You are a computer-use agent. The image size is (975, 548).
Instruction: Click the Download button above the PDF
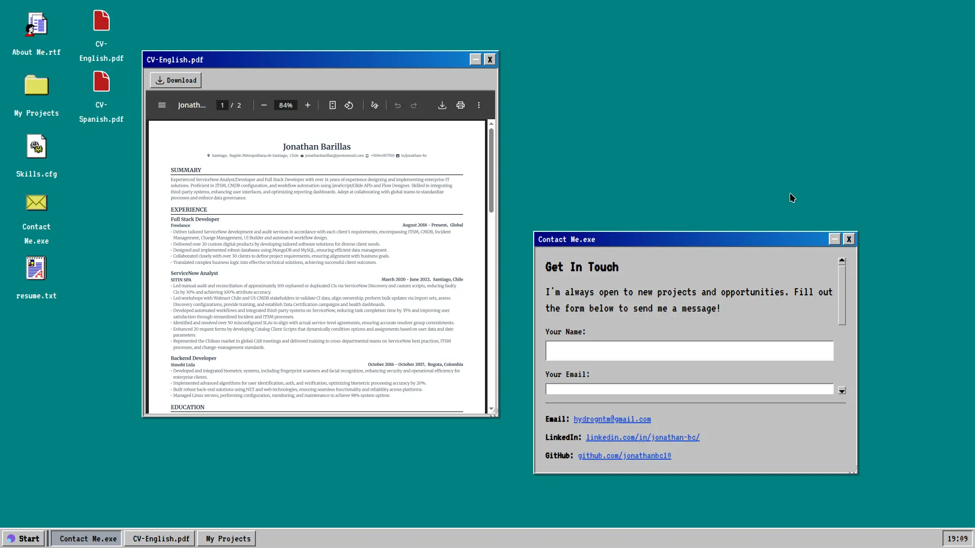(x=176, y=80)
